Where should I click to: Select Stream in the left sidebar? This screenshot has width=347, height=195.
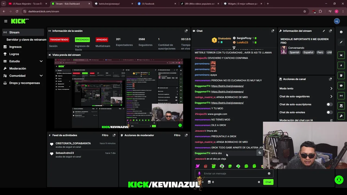click(23, 32)
